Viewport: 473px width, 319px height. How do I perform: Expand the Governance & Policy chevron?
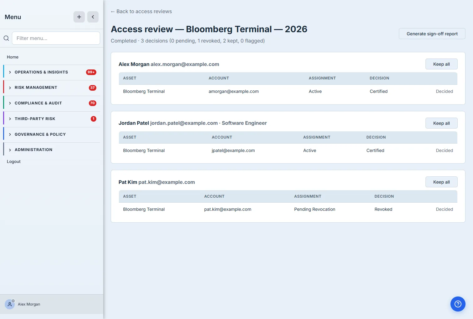(10, 134)
